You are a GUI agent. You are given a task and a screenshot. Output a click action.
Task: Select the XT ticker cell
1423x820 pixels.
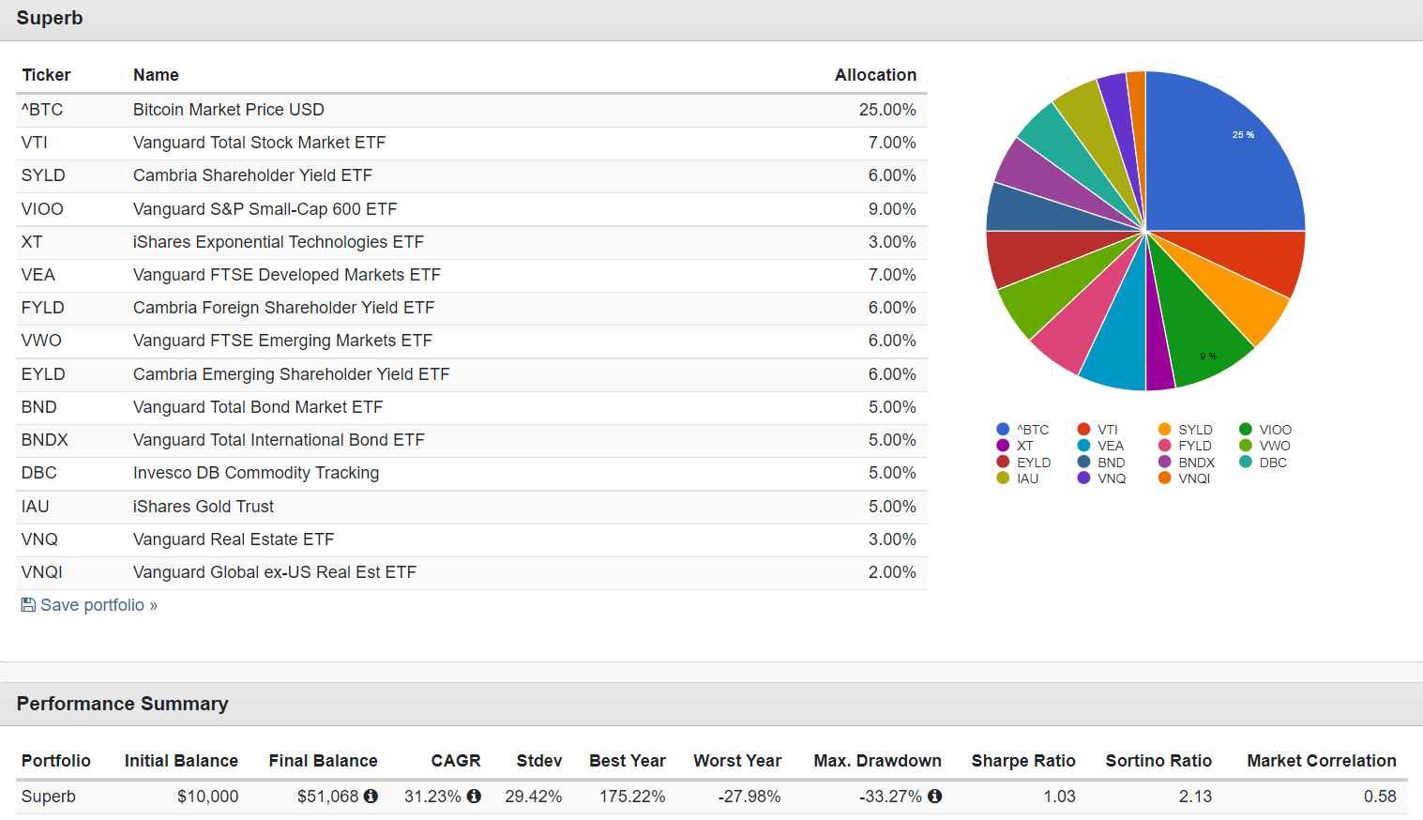tap(32, 242)
